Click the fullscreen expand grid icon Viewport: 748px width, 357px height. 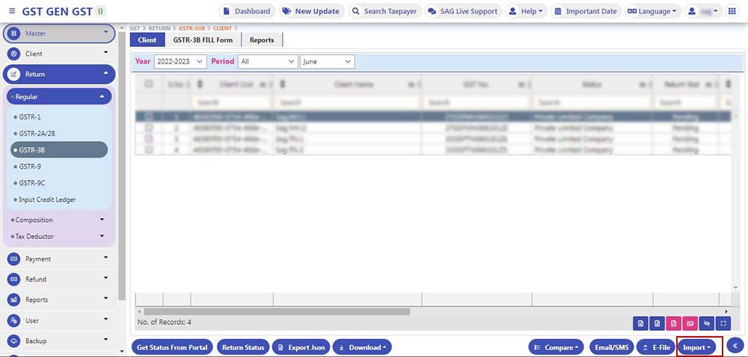point(723,323)
